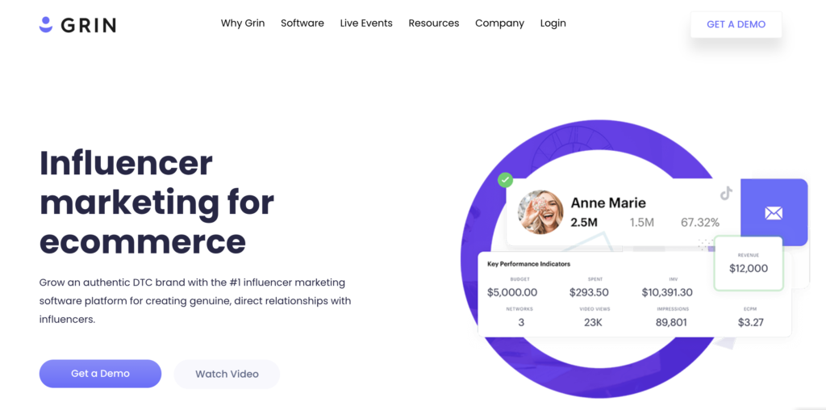Click the envelope mail icon
The width and height of the screenshot is (826, 410).
coord(774,213)
